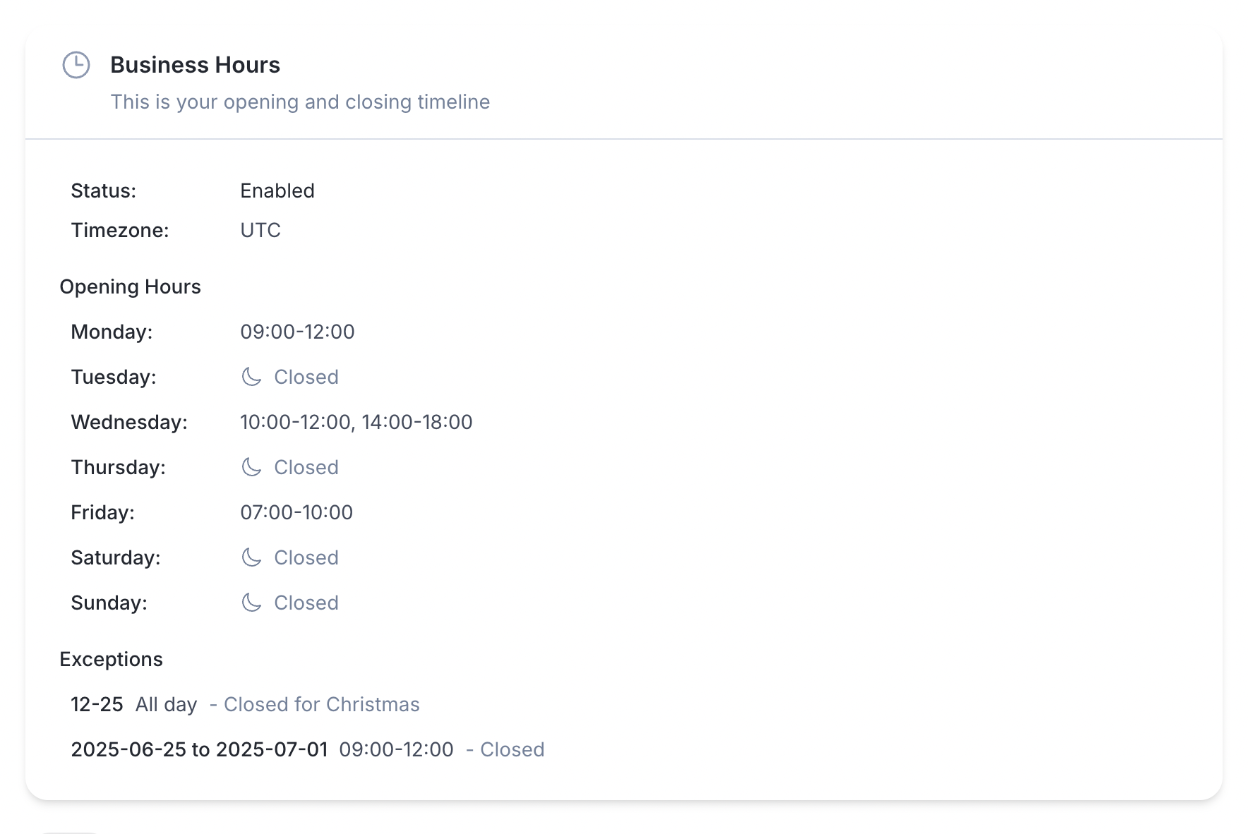The width and height of the screenshot is (1248, 834).
Task: Select the Exceptions section heading
Action: (112, 658)
